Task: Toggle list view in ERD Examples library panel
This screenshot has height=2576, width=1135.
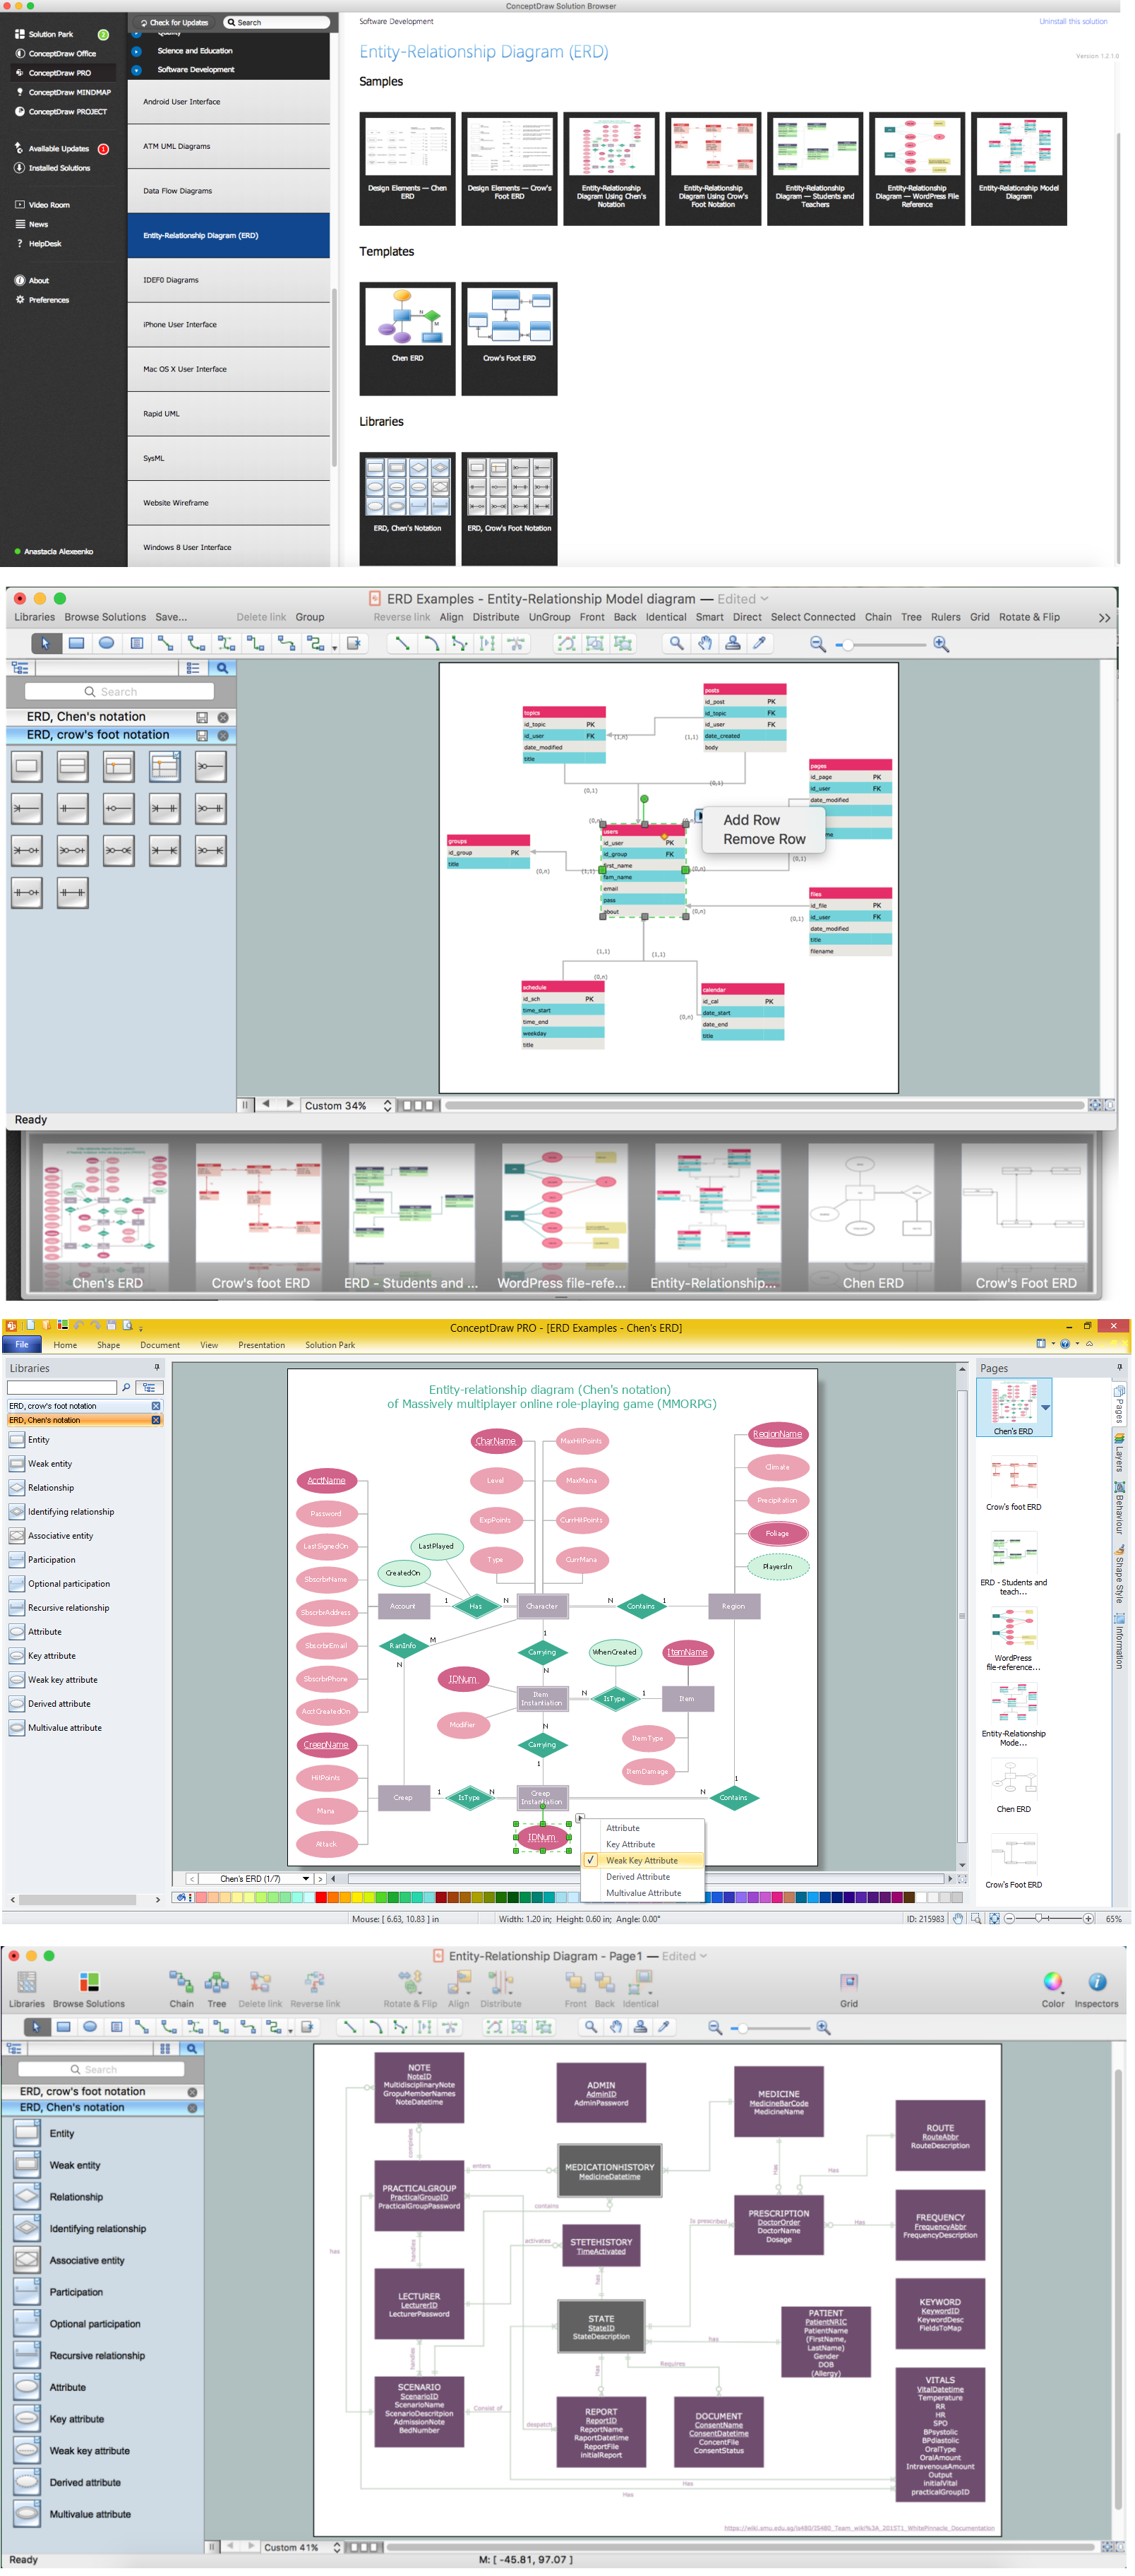Action: [x=193, y=668]
